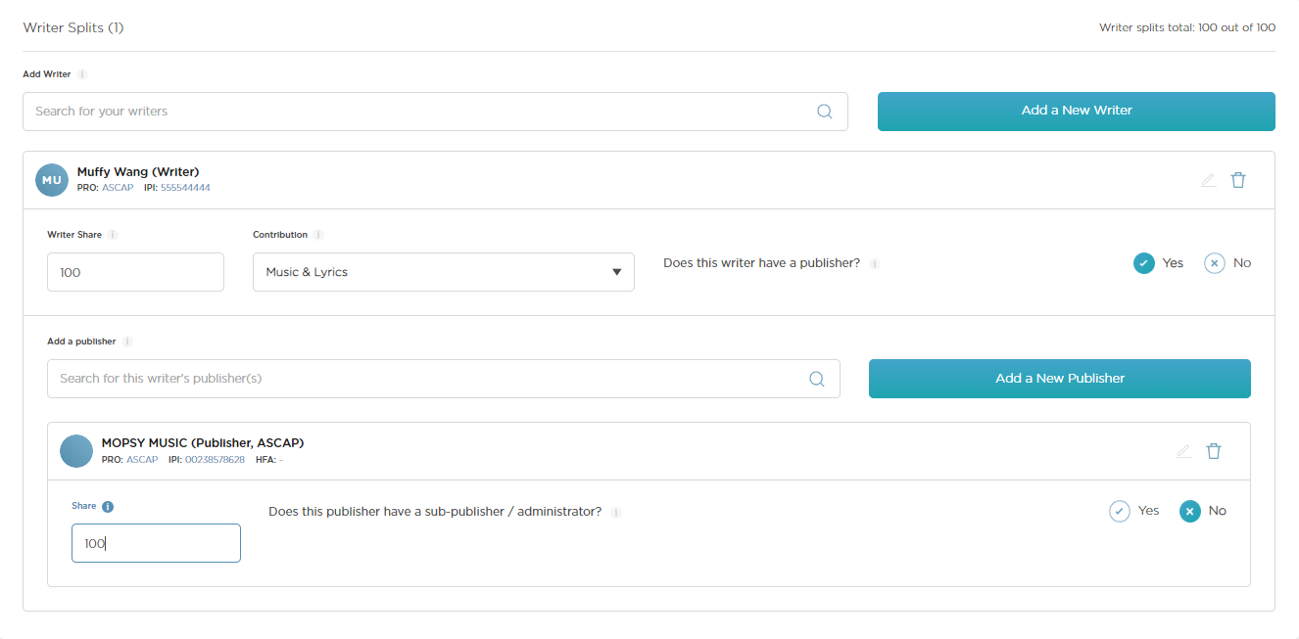This screenshot has width=1299, height=639.
Task: Click the Muffy Wang (Writer) name
Action: pyautogui.click(x=138, y=172)
